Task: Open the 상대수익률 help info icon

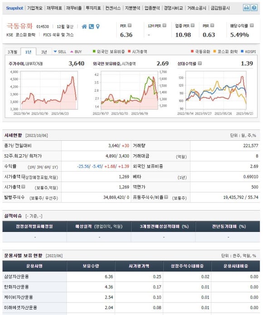Action: pyautogui.click(x=200, y=63)
